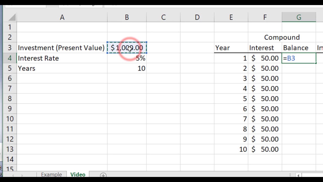Click the year 5 interest $50.00 cell
This screenshot has width=323, height=182.
(x=265, y=99)
